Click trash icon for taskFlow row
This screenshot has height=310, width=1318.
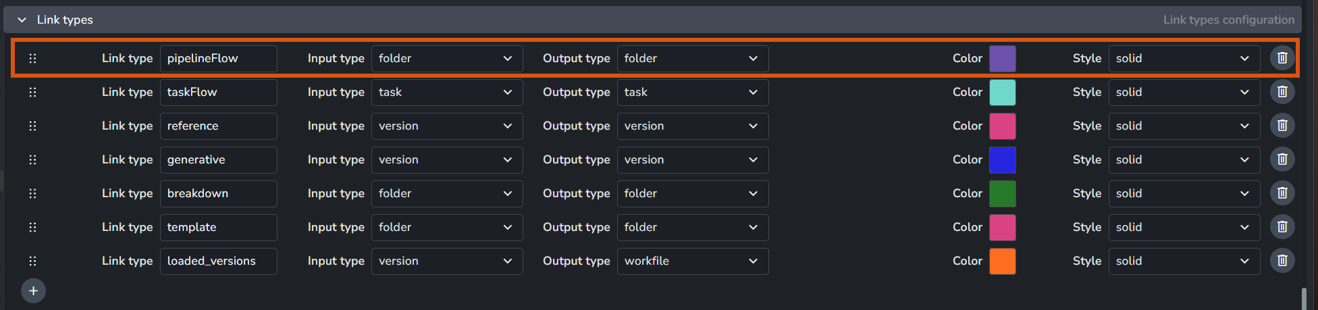[x=1282, y=92]
